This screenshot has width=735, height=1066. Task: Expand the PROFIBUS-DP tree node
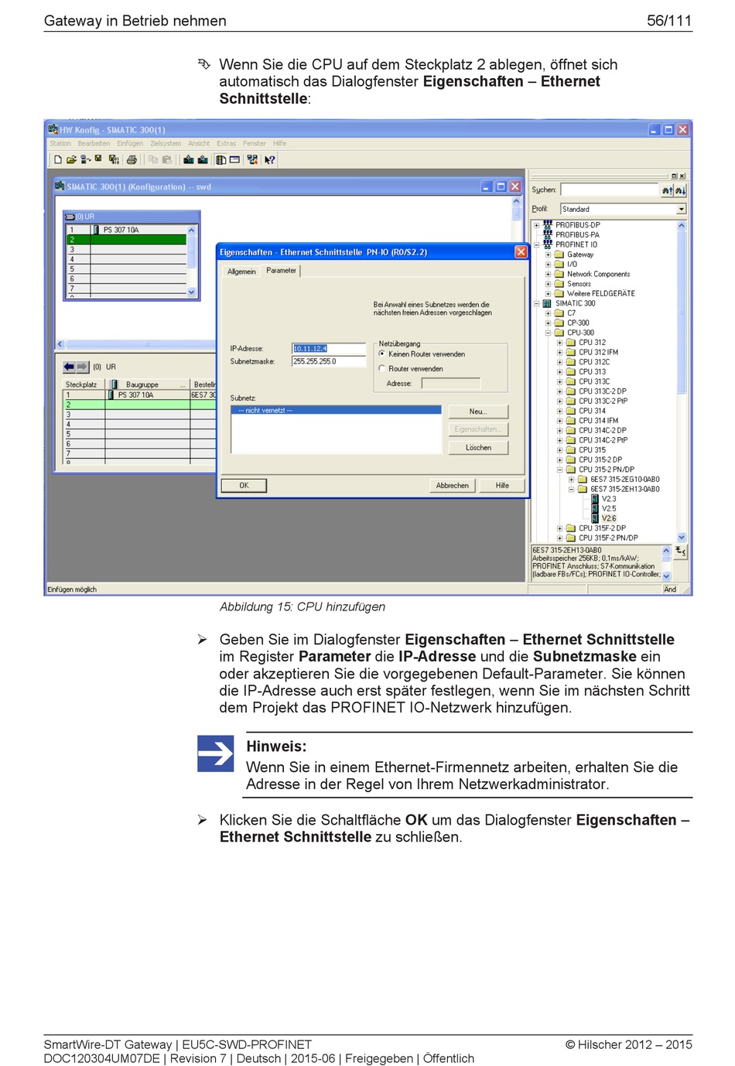(536, 225)
